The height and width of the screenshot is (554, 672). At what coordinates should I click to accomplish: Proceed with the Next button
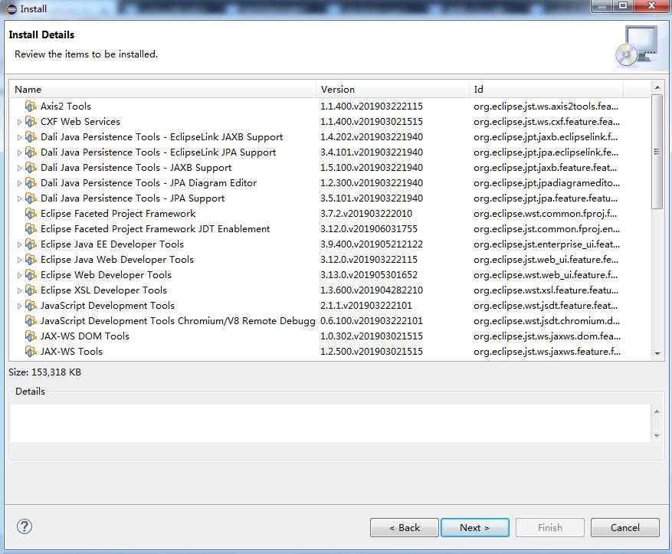475,527
